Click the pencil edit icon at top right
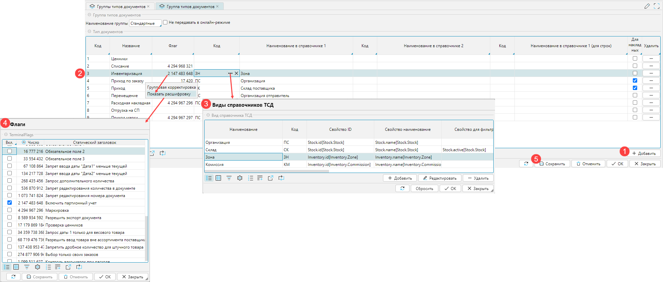This screenshot has height=282, width=663. (x=647, y=6)
